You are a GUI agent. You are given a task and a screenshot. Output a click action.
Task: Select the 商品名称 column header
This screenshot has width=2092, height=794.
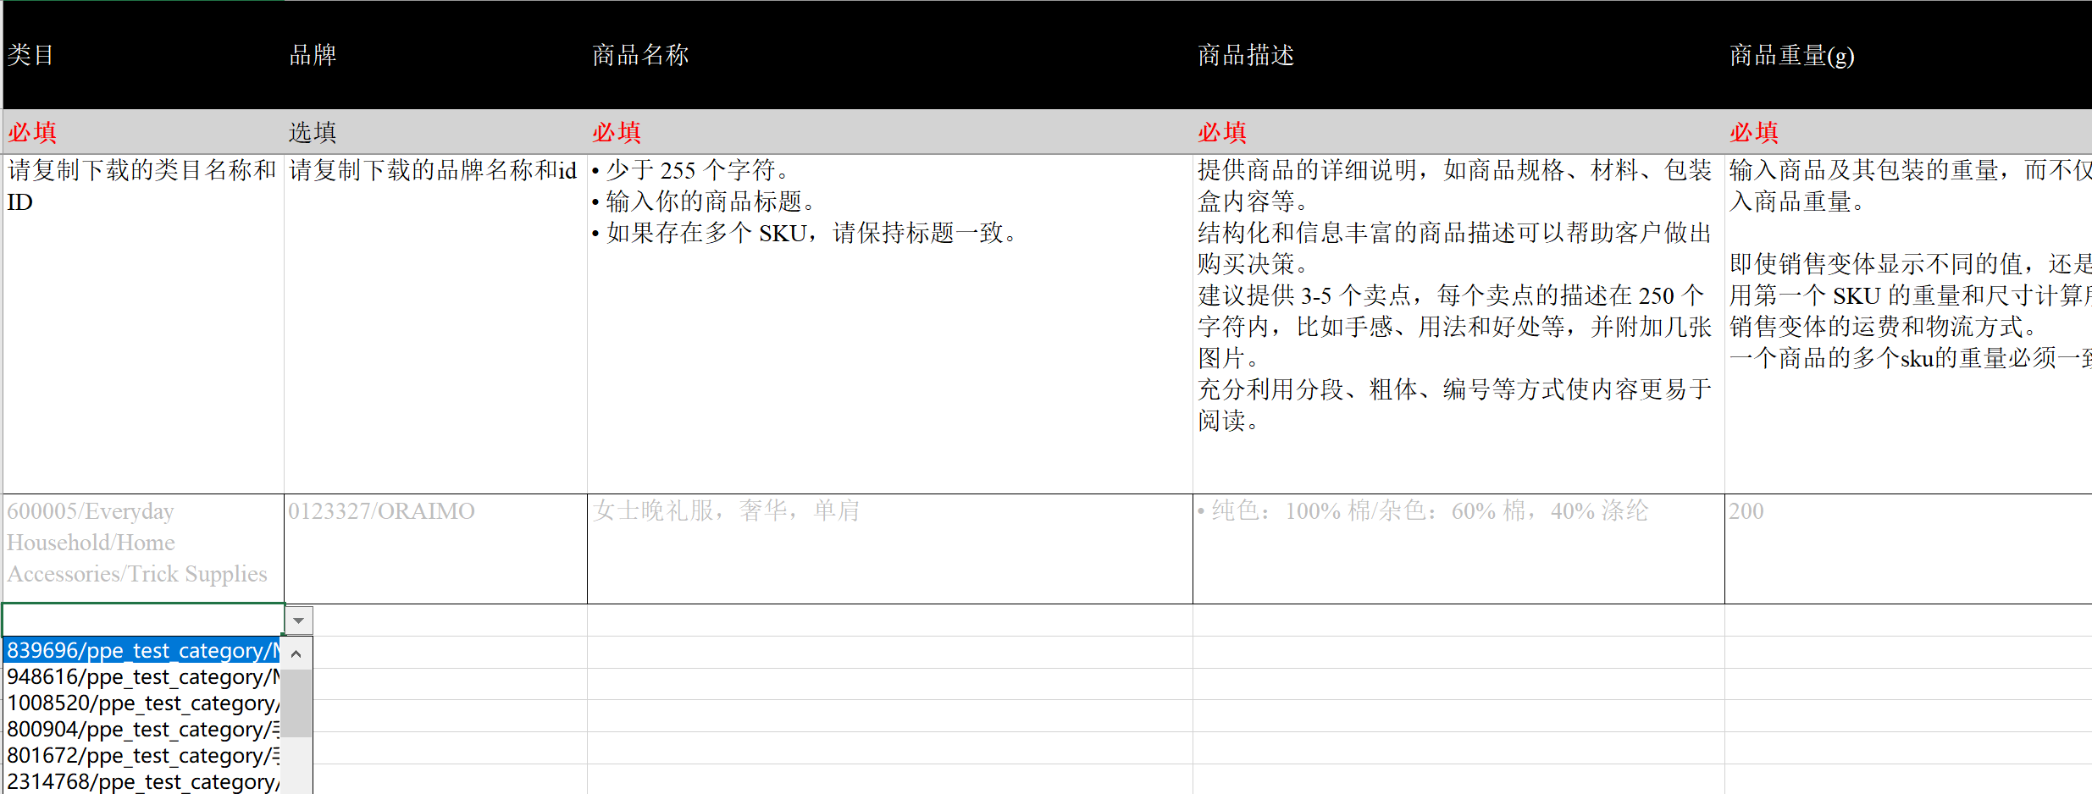[x=890, y=55]
